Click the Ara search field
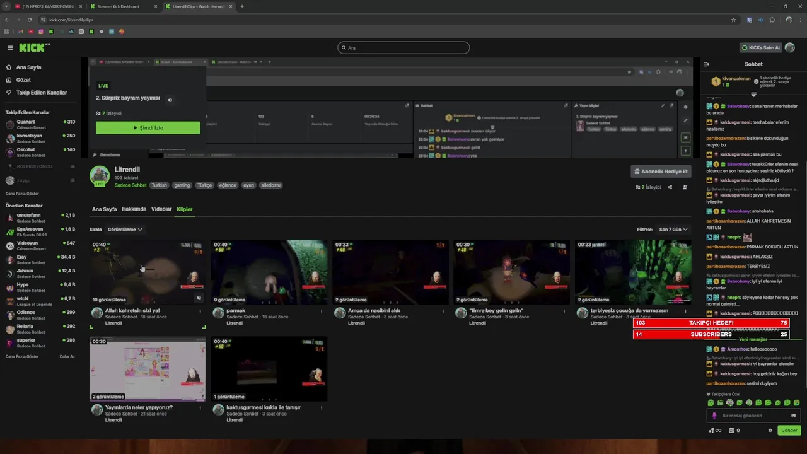Image resolution: width=807 pixels, height=454 pixels. tap(403, 48)
